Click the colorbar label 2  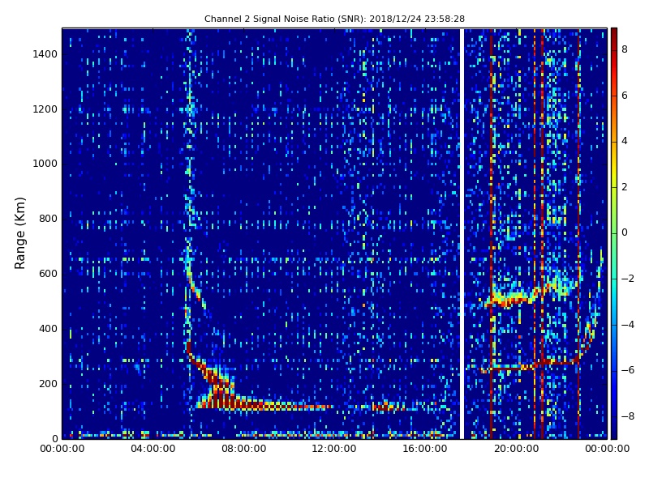[x=625, y=187]
